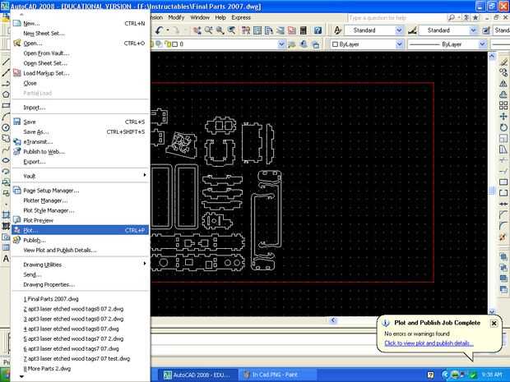Image resolution: width=510 pixels, height=382 pixels.
Task: Toggle lock on layer 0
Action: coord(168,44)
